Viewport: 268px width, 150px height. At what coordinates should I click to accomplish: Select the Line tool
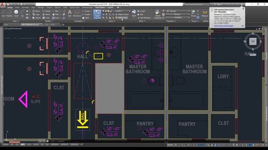point(3,13)
